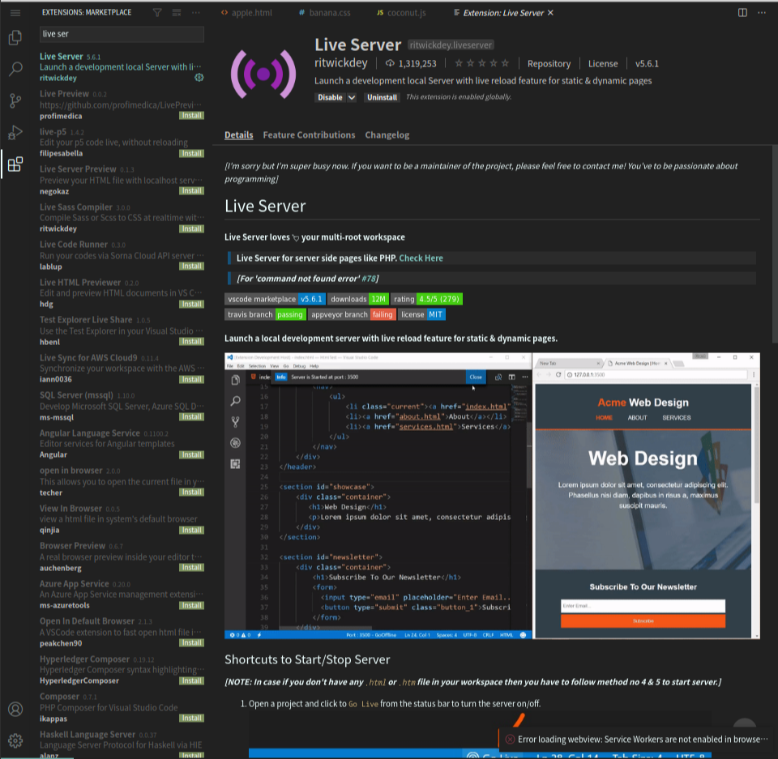Switch to apple.html tab
Viewport: 778px width, 759px height.
pyautogui.click(x=246, y=13)
